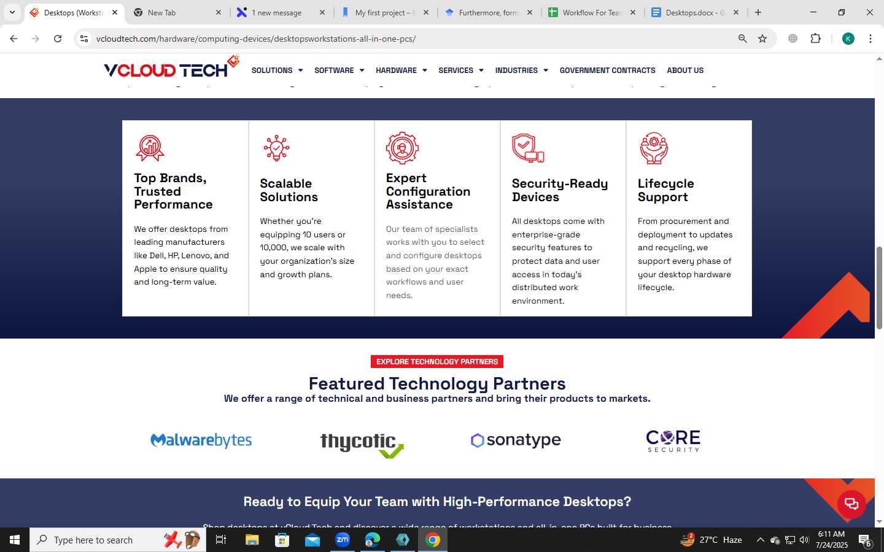This screenshot has height=552, width=884.
Task: Open File Explorer from the taskbar
Action: pos(252,540)
